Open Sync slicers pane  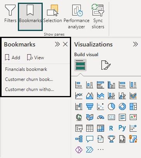(98, 17)
